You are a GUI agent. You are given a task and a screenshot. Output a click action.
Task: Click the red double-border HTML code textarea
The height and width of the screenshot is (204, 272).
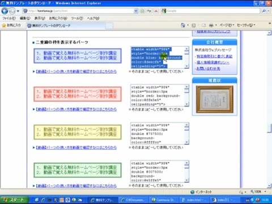(x=160, y=96)
